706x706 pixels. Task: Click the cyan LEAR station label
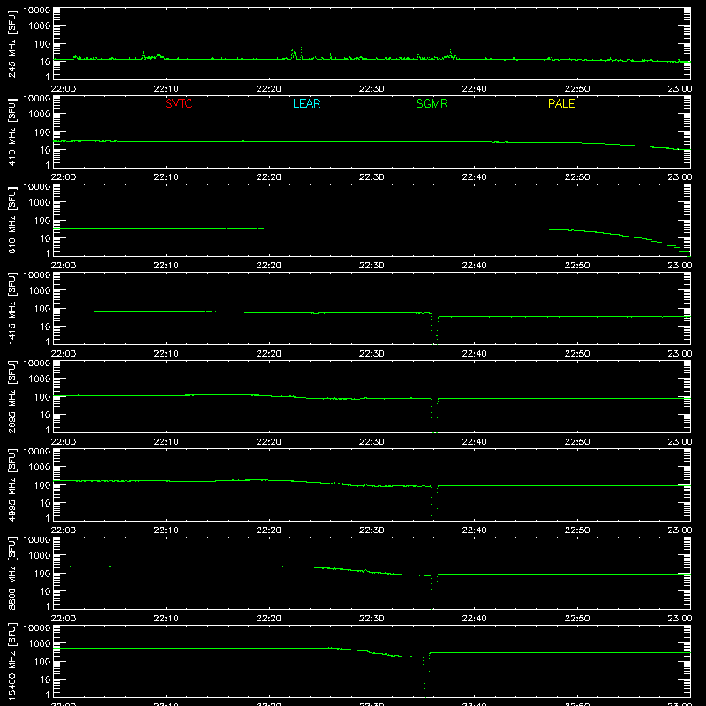coord(306,103)
